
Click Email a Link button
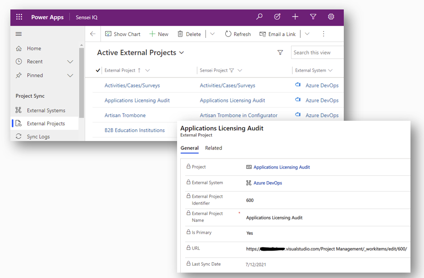tap(278, 34)
